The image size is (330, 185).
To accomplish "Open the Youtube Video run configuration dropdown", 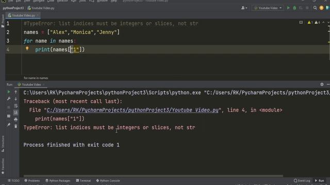I will click(x=268, y=8).
